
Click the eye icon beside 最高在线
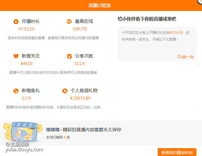(x=69, y=21)
